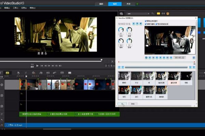205x136 pixels.
Task: Click the title track T icon
Action: [x=2, y=114]
